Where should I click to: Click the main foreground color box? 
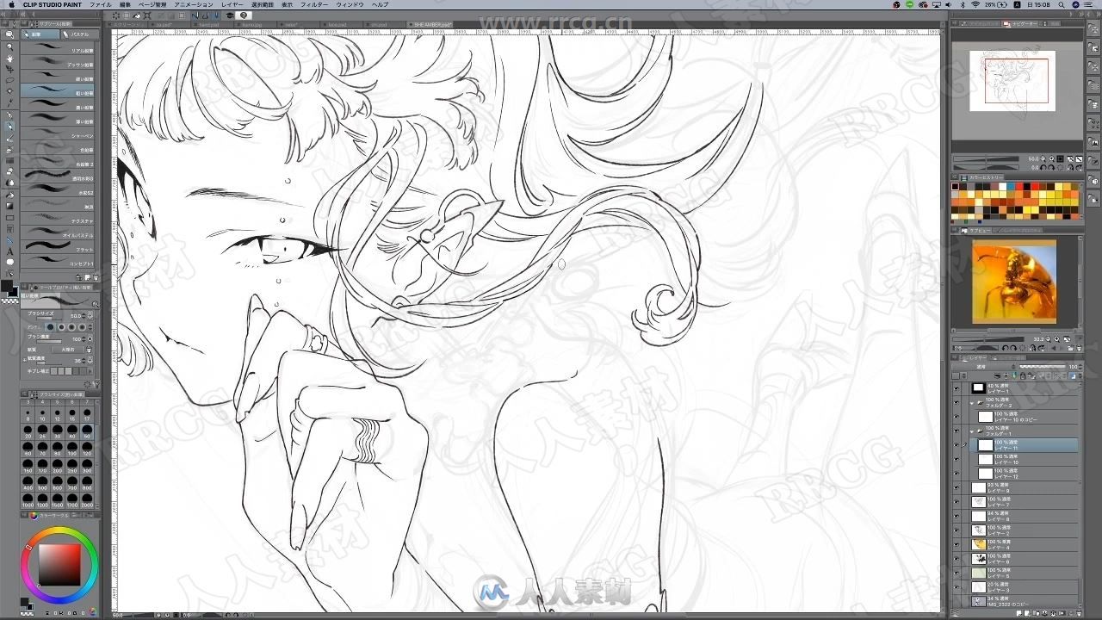7,286
